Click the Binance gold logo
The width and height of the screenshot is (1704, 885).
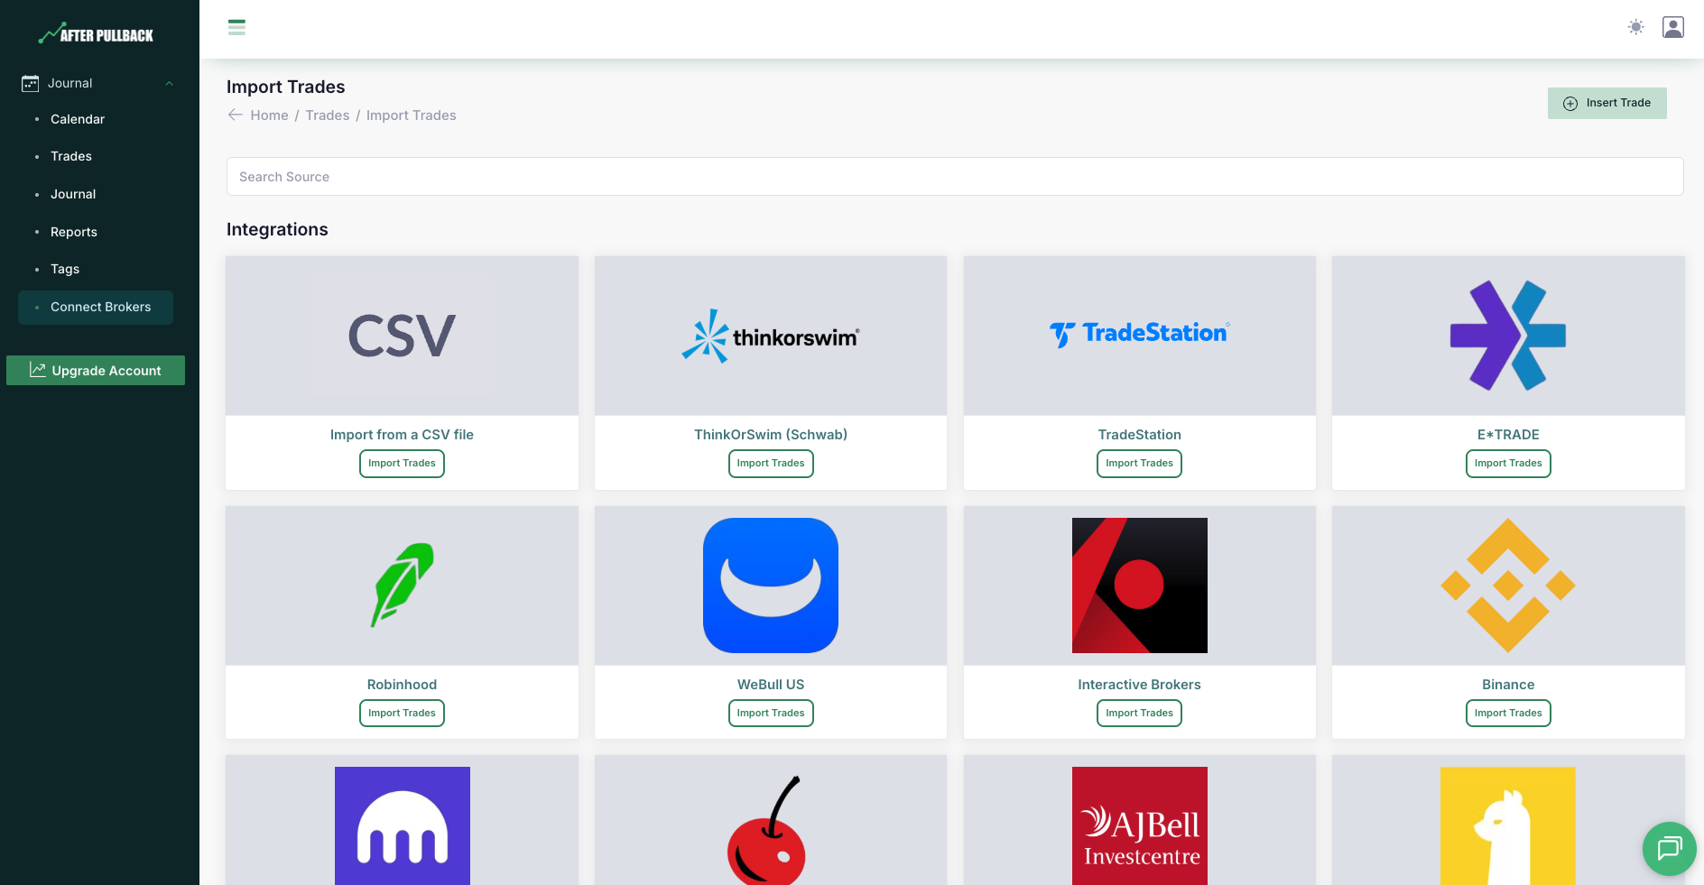coord(1508,585)
